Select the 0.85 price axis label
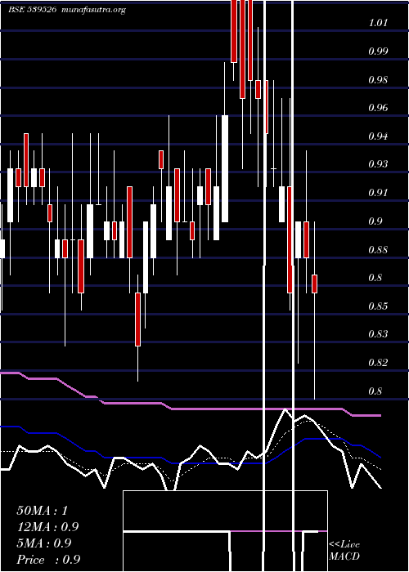Screen dimensions: 409x572 (378, 306)
